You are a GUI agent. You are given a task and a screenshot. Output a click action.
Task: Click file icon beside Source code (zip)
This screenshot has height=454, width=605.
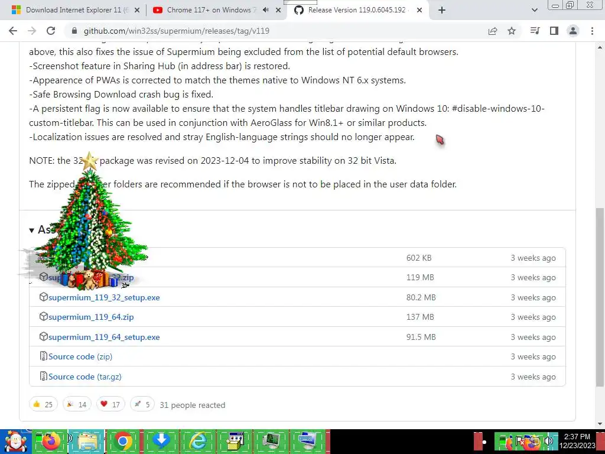click(44, 356)
